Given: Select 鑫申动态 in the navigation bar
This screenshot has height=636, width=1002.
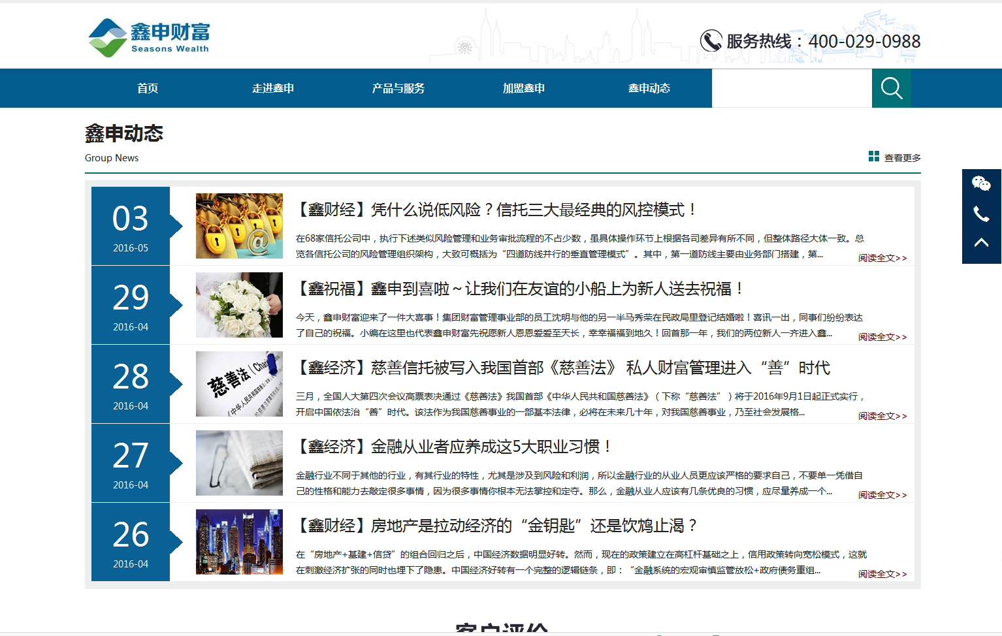Looking at the screenshot, I should (x=649, y=88).
